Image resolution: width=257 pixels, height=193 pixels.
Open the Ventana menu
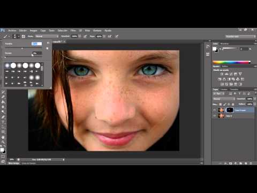[x=97, y=31]
